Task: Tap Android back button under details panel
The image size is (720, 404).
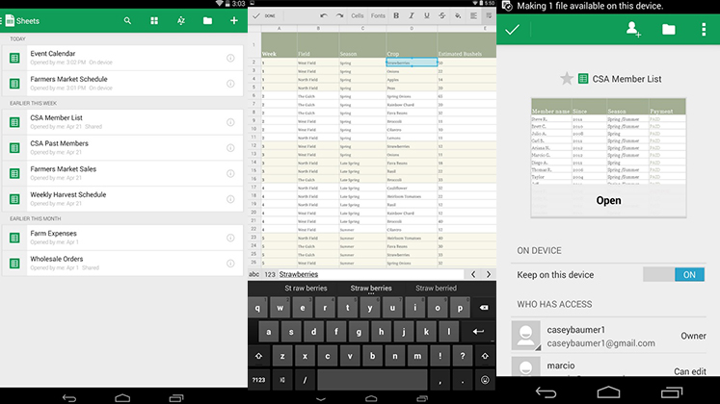Action: point(546,392)
